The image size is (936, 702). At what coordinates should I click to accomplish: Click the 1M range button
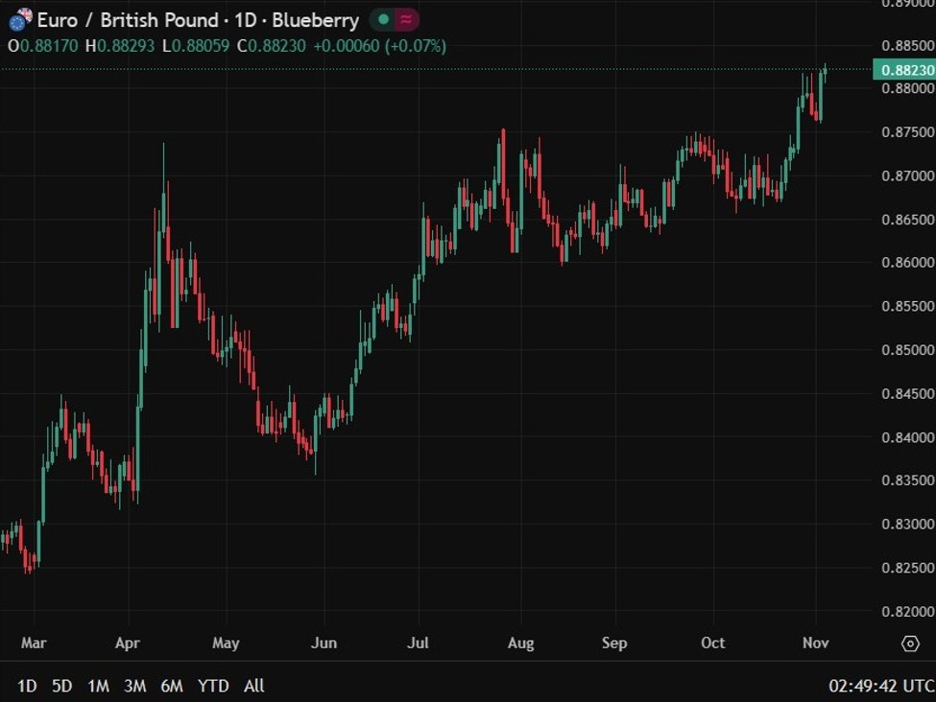click(x=99, y=687)
